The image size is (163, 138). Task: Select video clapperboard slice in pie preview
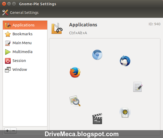click(97, 119)
